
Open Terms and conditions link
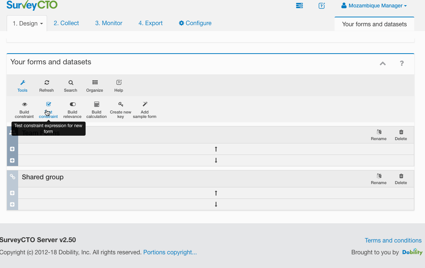click(x=393, y=240)
